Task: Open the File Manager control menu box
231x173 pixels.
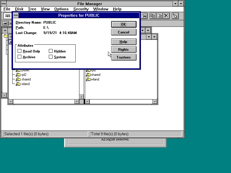Action: 4,4
